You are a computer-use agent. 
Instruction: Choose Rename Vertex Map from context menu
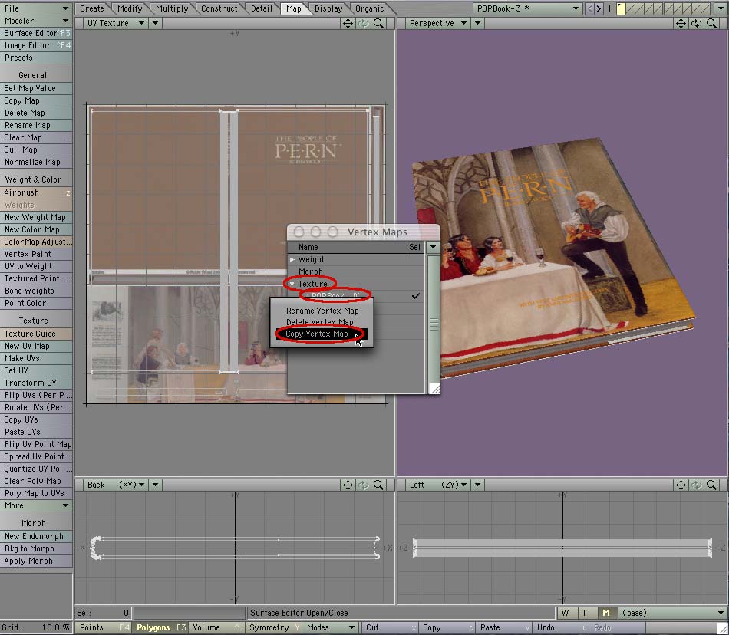point(322,311)
